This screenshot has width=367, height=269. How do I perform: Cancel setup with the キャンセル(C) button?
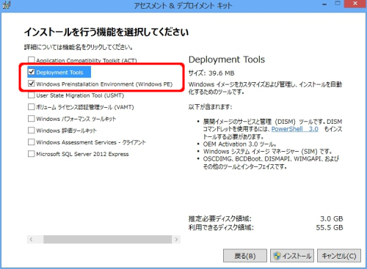(x=339, y=256)
